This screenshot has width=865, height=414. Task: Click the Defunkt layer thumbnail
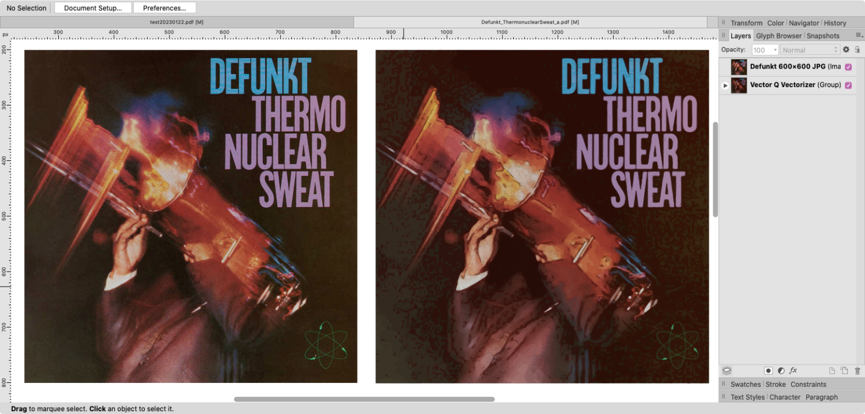[x=738, y=67]
